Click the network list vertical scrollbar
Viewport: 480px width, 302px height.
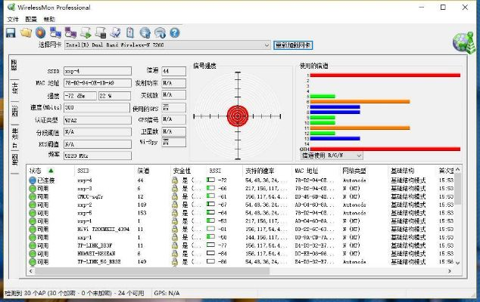(x=455, y=219)
